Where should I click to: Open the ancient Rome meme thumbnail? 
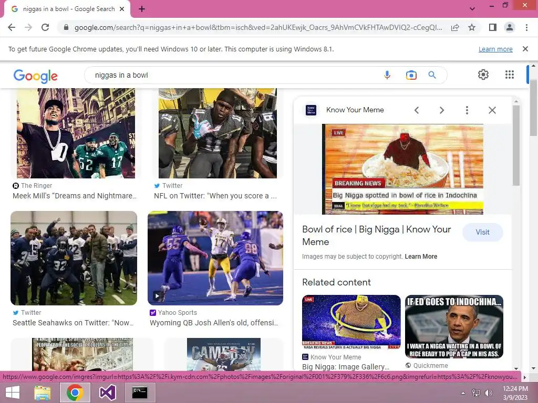[x=82, y=354]
